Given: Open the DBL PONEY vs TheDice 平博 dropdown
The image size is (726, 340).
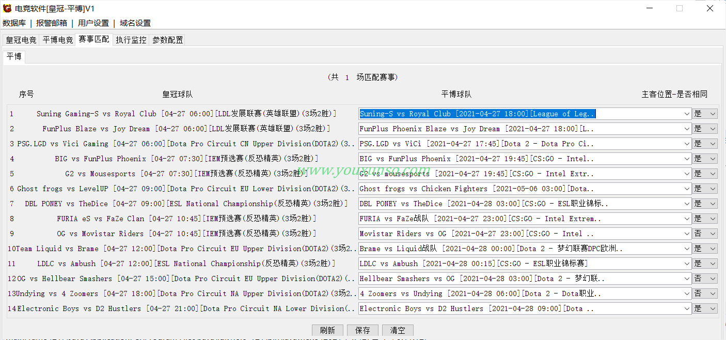Looking at the screenshot, I should 686,204.
